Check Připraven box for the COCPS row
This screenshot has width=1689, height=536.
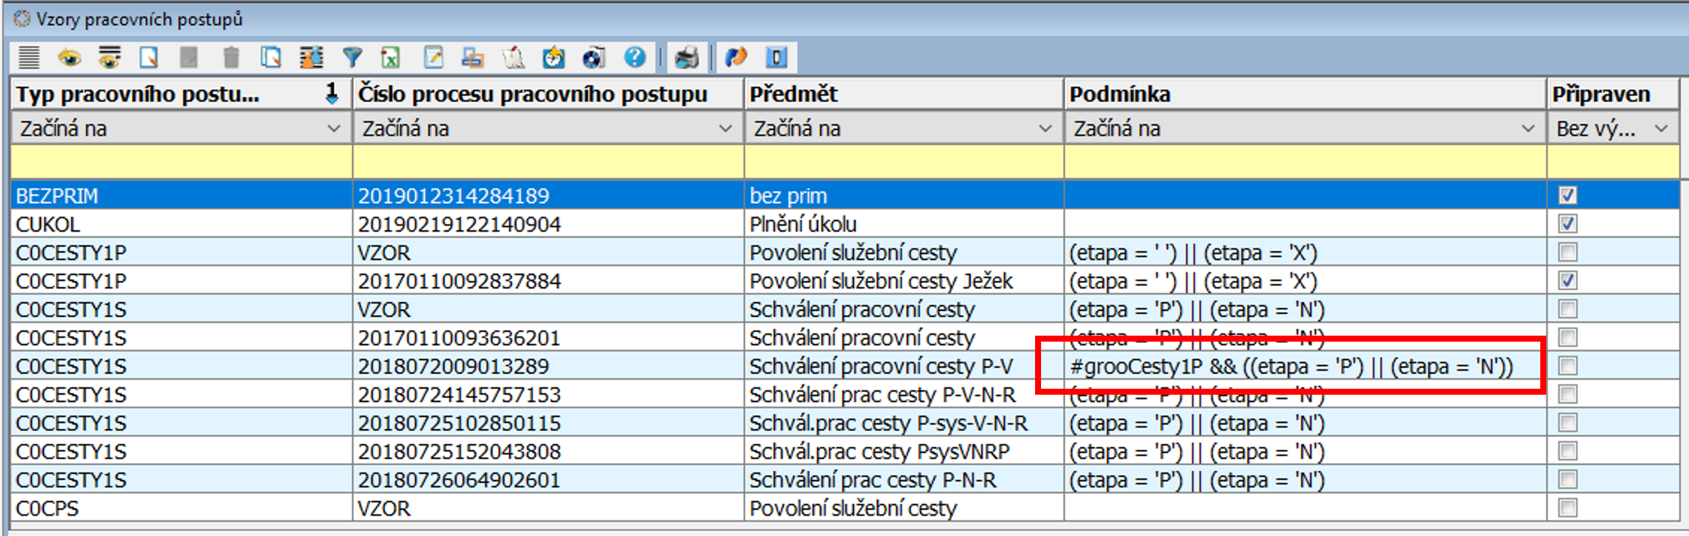tap(1567, 508)
